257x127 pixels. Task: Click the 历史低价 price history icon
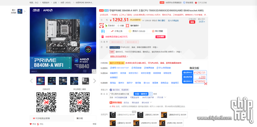pos(106,25)
